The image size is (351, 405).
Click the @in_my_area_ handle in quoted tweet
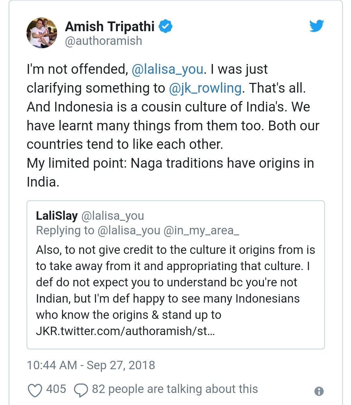tap(201, 230)
